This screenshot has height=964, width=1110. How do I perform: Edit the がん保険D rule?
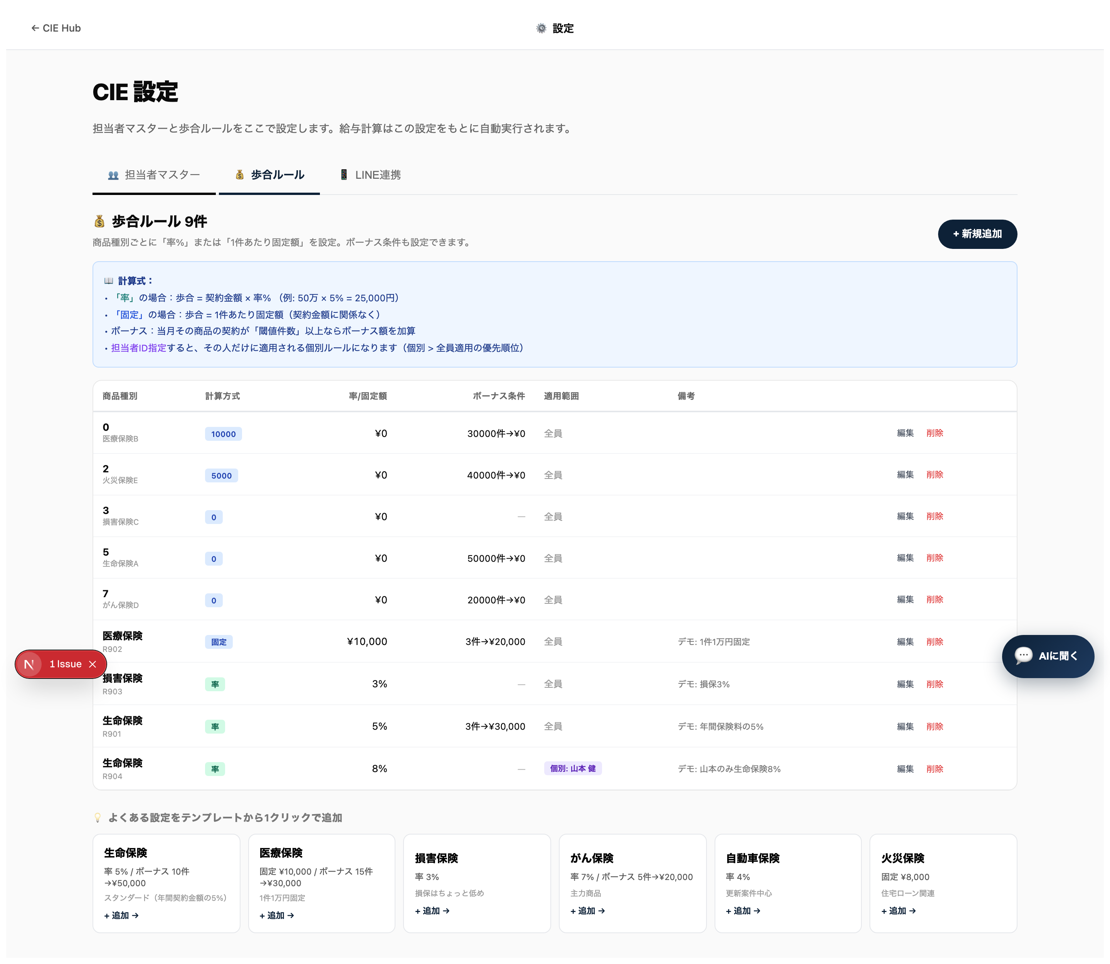click(905, 599)
